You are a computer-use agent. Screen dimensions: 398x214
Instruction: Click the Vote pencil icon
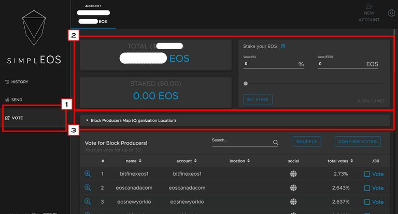click(7, 118)
